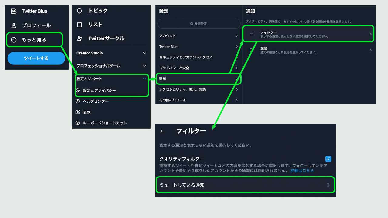Select プライバシーと安全 in the settings list
Screen dimensions: 388x218
click(x=199, y=68)
